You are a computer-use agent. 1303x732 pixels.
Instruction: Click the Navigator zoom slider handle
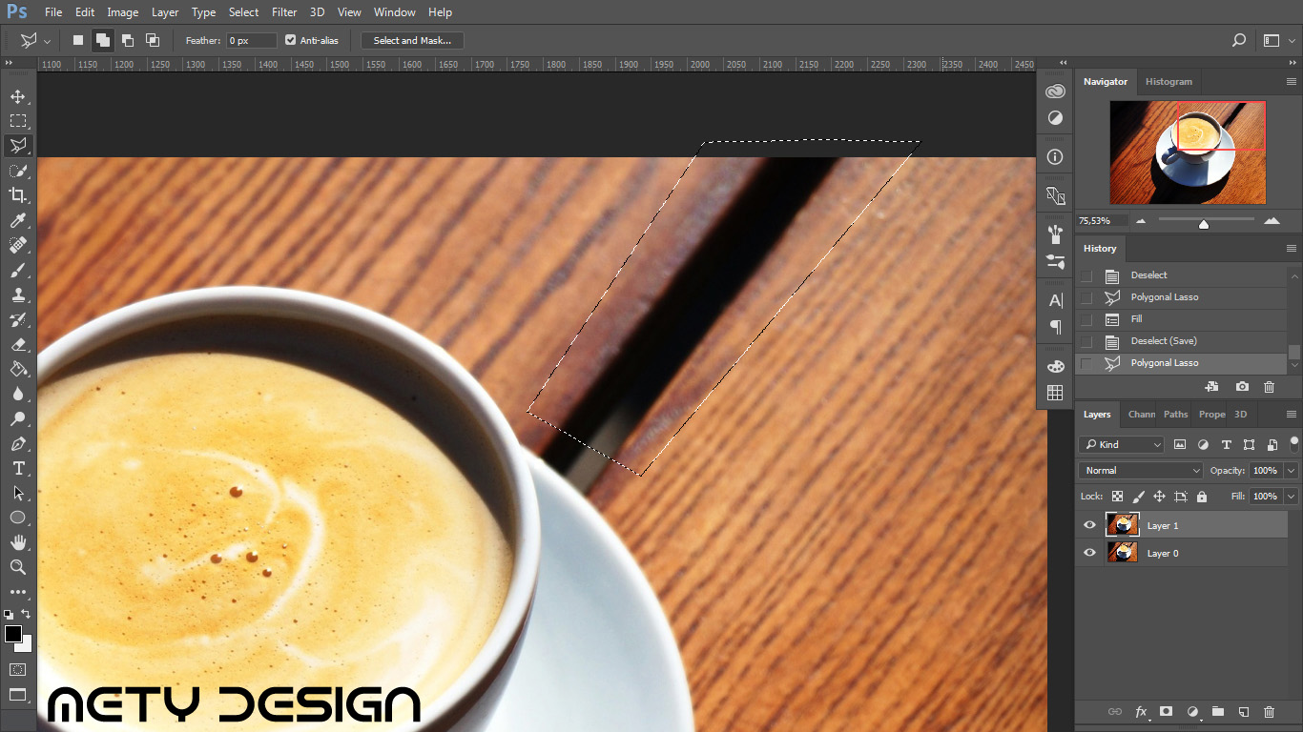click(x=1204, y=224)
